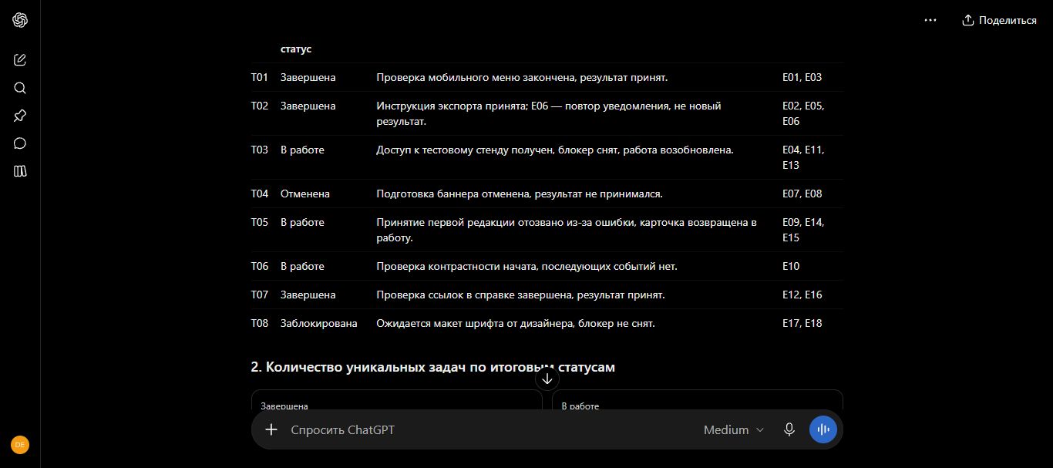Share the conversation via Поделиться button
The height and width of the screenshot is (468, 1053).
[999, 21]
